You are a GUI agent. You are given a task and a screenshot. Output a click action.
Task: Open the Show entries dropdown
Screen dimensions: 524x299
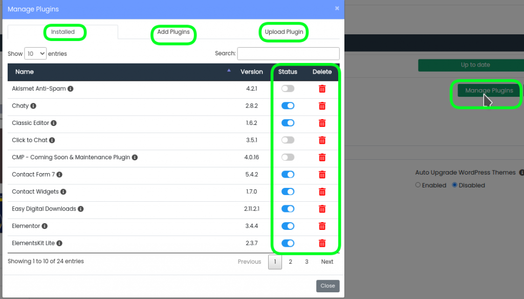(35, 53)
